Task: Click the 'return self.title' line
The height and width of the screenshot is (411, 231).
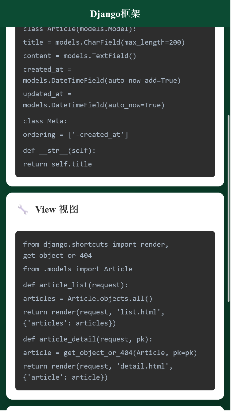Action: coord(57,164)
